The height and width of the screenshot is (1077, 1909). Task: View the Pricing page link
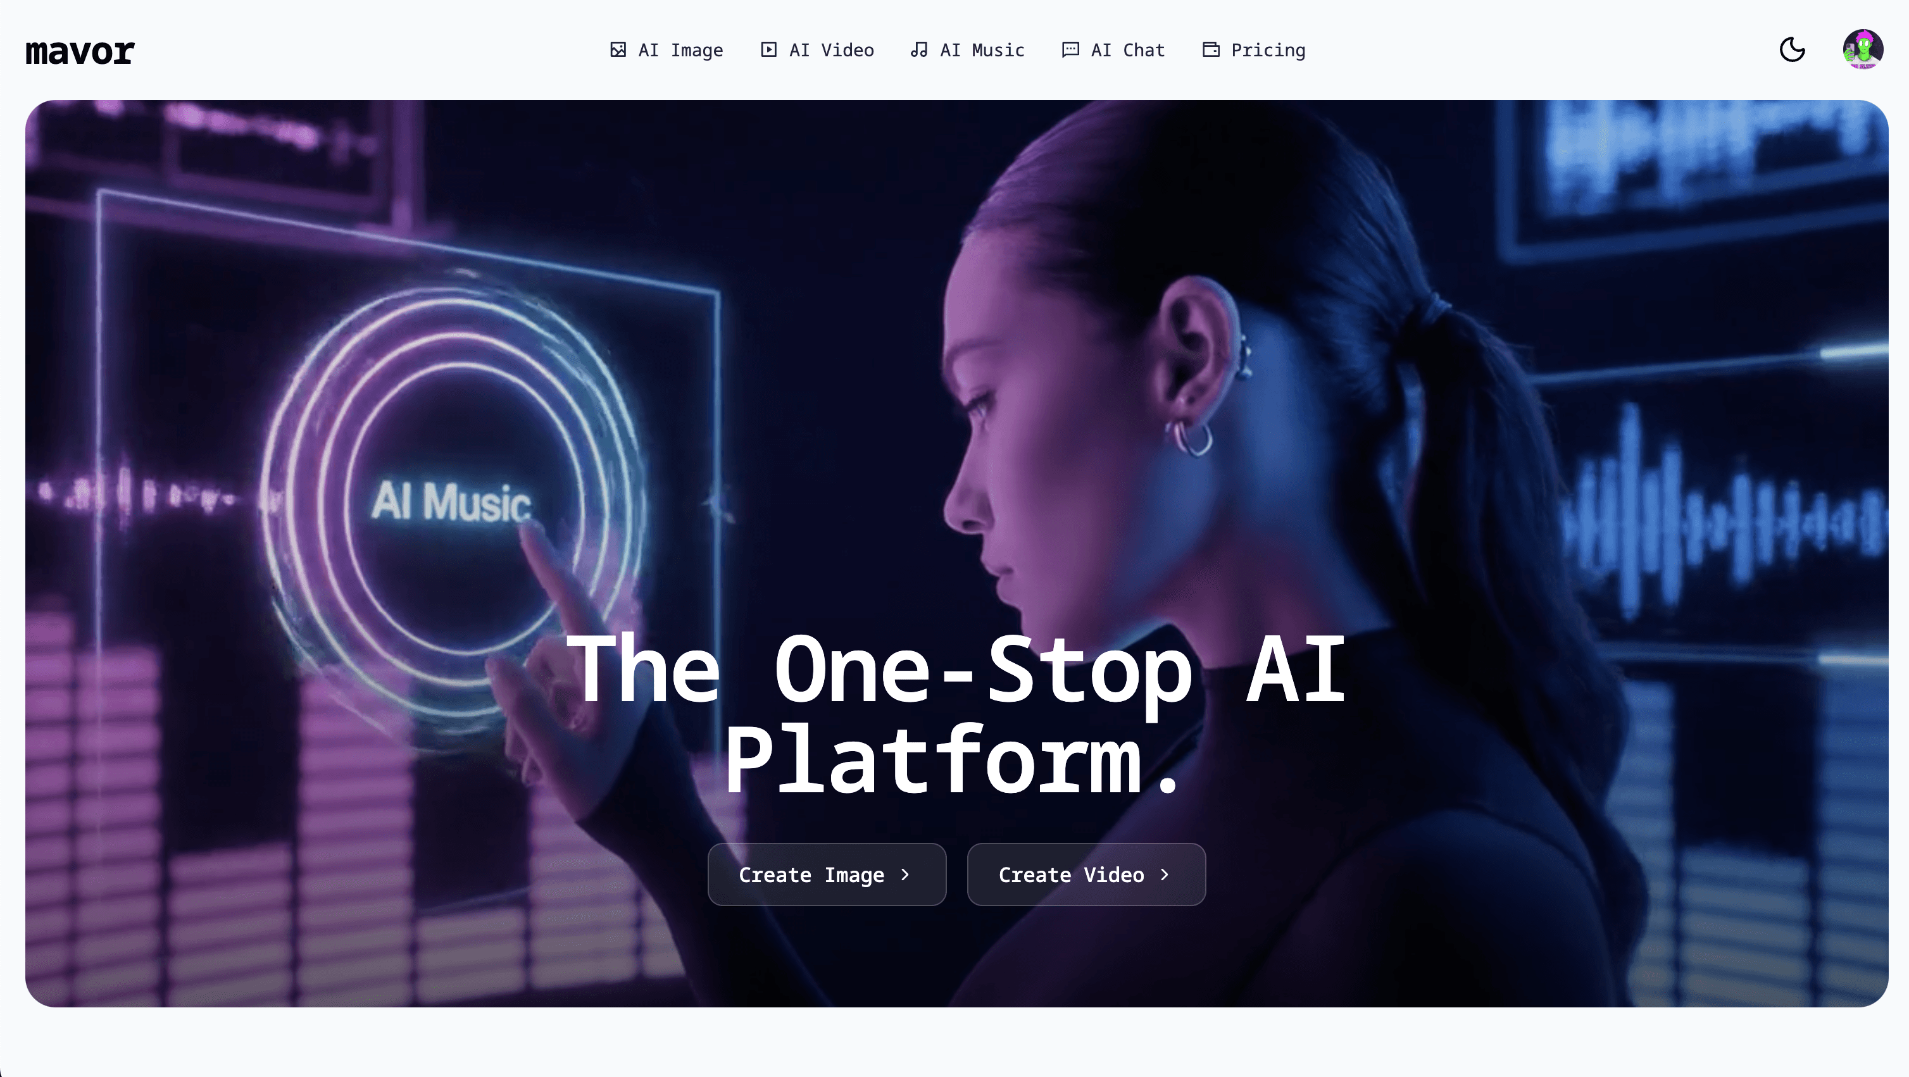click(x=1254, y=49)
